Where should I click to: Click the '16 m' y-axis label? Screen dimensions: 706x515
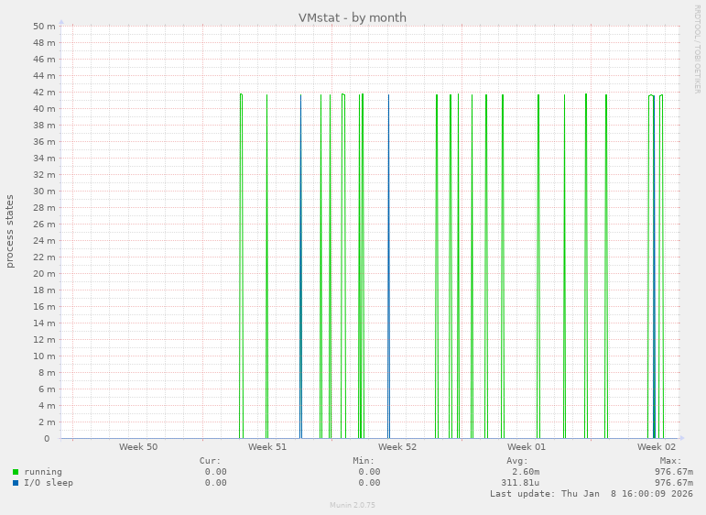click(x=44, y=306)
